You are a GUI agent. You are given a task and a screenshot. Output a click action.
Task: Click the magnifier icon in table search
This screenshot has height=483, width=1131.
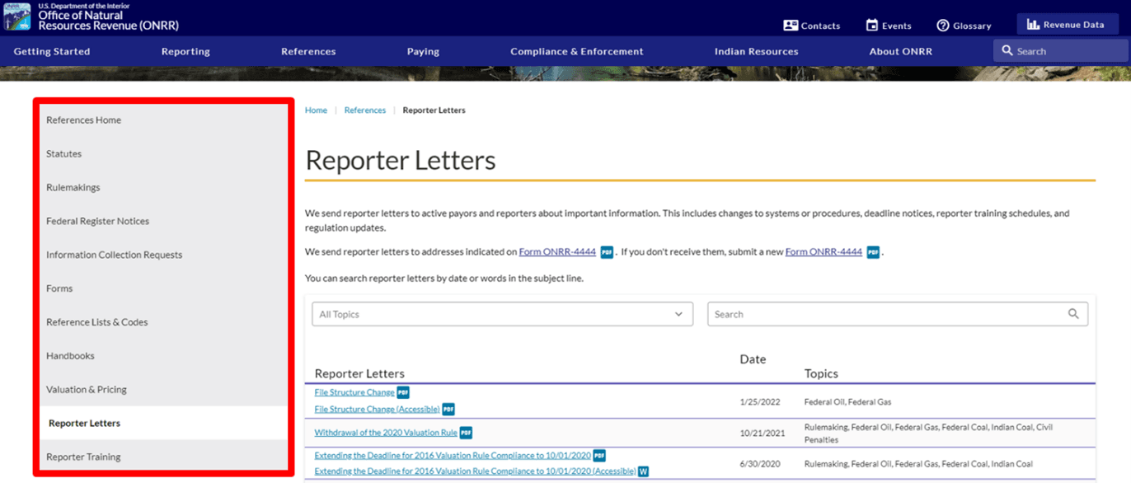[x=1073, y=314]
